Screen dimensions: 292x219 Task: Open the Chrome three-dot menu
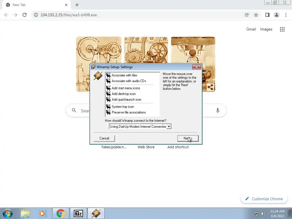pos(286,15)
